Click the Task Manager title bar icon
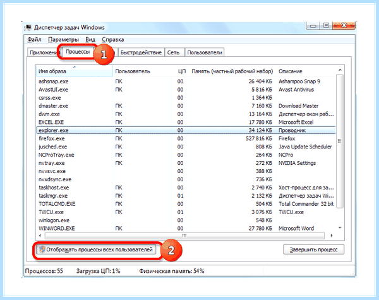The image size is (379, 300). point(28,28)
